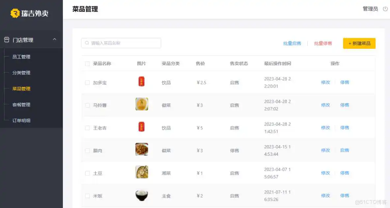Check the checkbox for 加多宝 row
The height and width of the screenshot is (208, 390).
[x=87, y=83]
